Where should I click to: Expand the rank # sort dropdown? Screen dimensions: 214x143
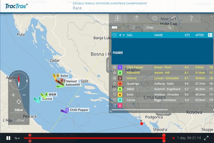tap(123, 35)
